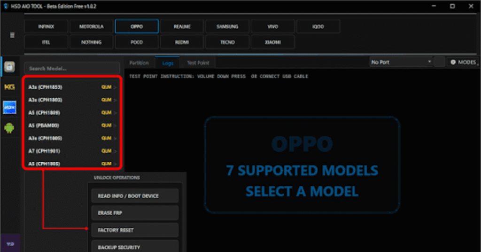Focus the Search Model field

pyautogui.click(x=72, y=69)
